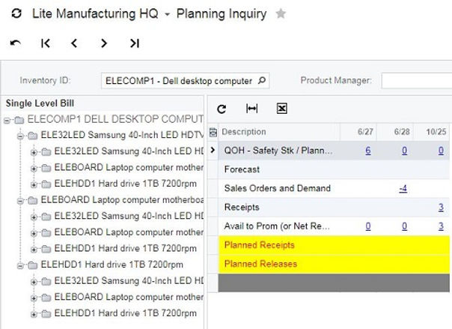
Task: Click the Product Manager input box
Action: click(x=417, y=80)
